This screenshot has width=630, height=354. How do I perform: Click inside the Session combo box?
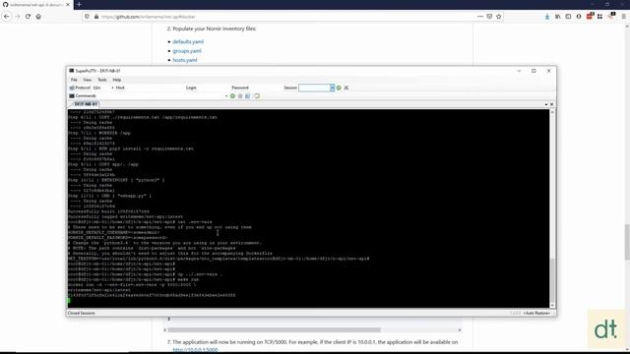(314, 88)
